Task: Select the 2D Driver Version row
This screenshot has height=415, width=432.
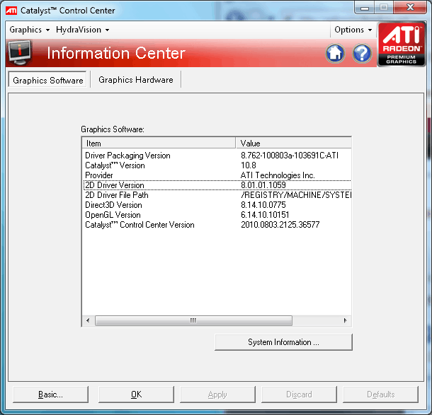Action: point(217,185)
